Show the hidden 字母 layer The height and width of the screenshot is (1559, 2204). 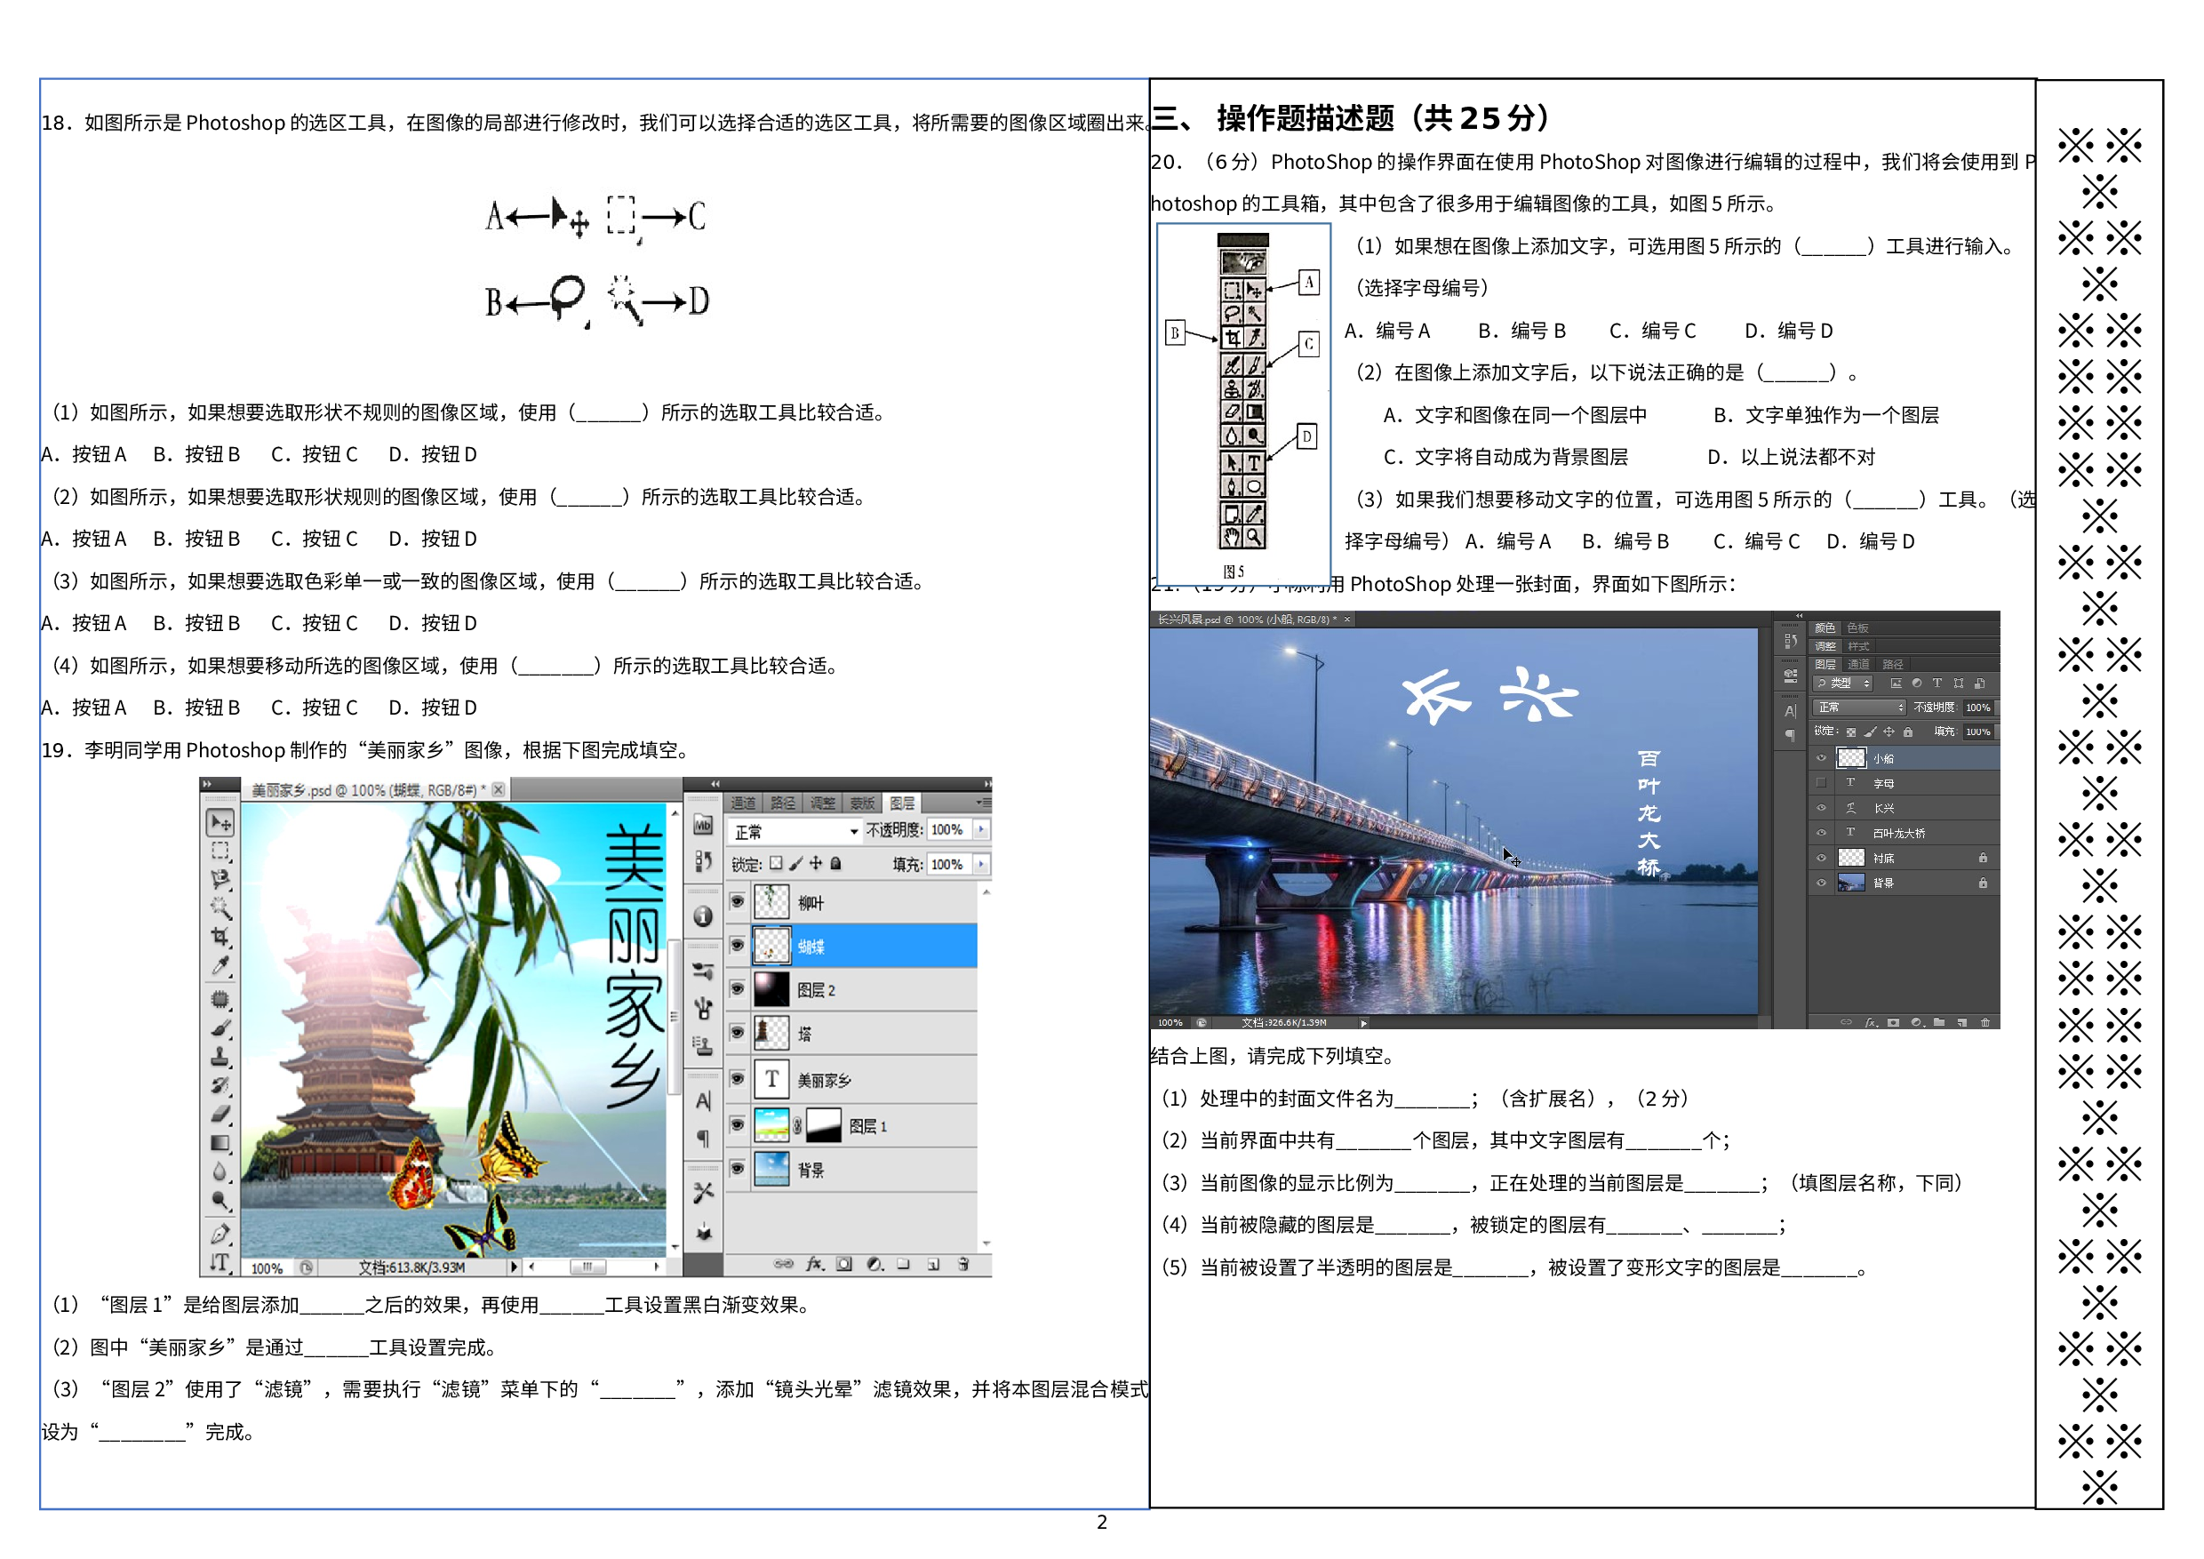tap(1821, 783)
